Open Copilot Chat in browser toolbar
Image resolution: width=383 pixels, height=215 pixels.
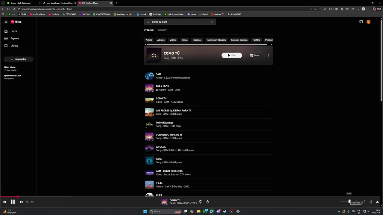tap(377, 9)
